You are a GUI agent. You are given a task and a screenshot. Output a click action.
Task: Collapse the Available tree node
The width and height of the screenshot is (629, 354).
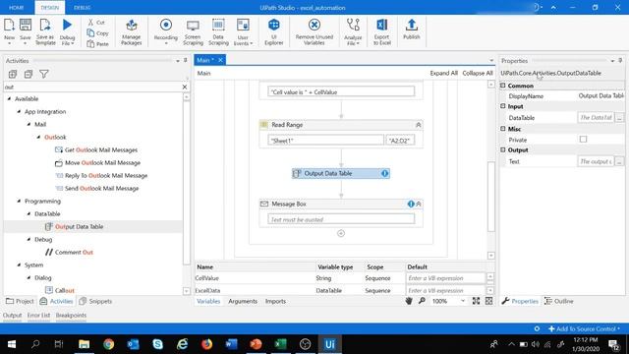click(9, 98)
